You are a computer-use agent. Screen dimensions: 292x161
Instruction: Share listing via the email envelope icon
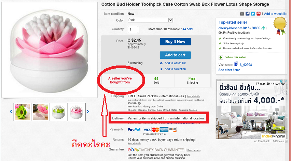(x=242, y=14)
